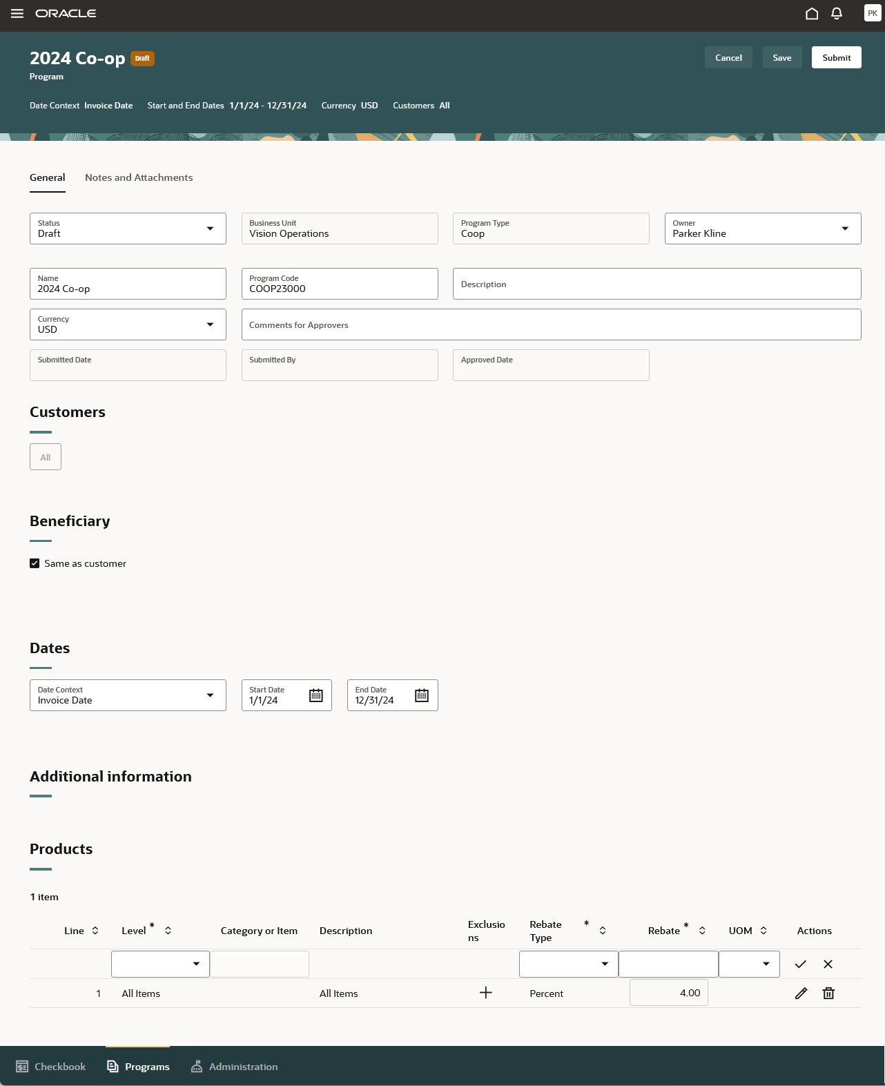Edit the All Items product line
Viewport: 885px width, 1086px height.
[801, 993]
